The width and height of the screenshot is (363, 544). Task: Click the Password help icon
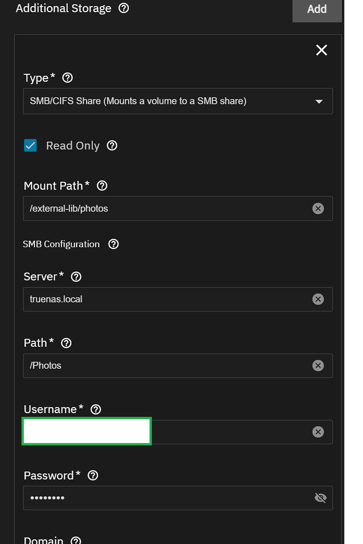pos(93,475)
